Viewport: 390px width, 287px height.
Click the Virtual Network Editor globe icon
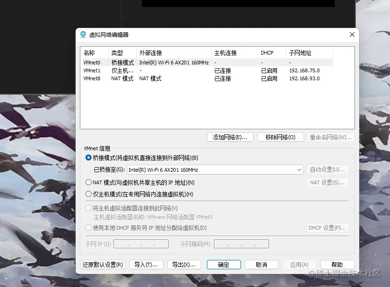click(83, 35)
